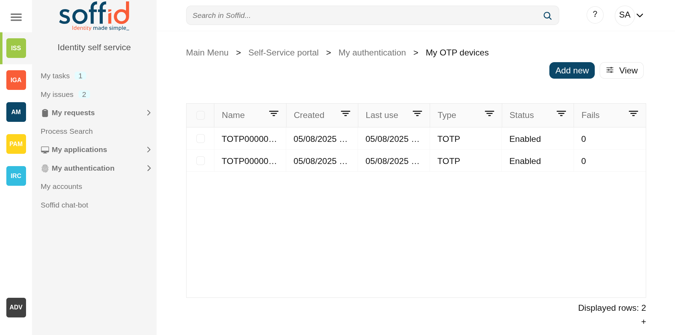Switch to the PAM module icon

tap(16, 144)
